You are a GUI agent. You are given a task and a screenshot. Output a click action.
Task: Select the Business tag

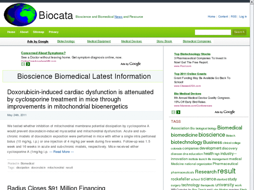coord(212,142)
